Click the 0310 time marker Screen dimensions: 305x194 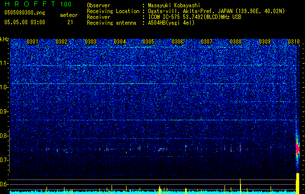pyautogui.click(x=294, y=42)
